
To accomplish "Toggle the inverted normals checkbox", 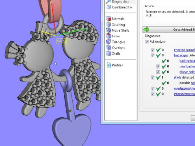I will coord(152,50).
